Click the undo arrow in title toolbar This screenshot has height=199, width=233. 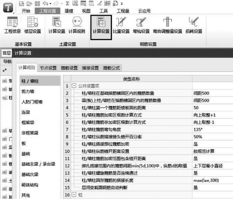[45, 3]
